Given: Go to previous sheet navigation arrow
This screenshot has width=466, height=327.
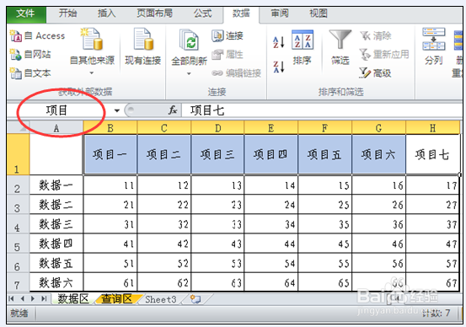Looking at the screenshot, I should (x=23, y=298).
